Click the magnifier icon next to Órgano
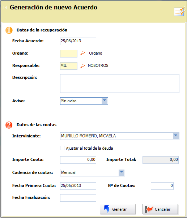 coord(82,53)
